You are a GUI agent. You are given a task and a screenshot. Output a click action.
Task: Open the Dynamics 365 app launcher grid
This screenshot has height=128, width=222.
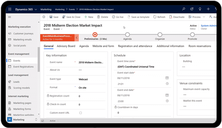(x=10, y=9)
